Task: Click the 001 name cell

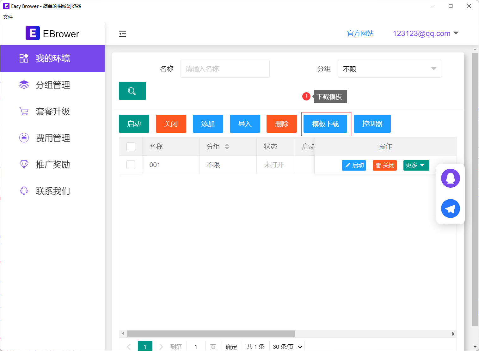Action: point(171,165)
